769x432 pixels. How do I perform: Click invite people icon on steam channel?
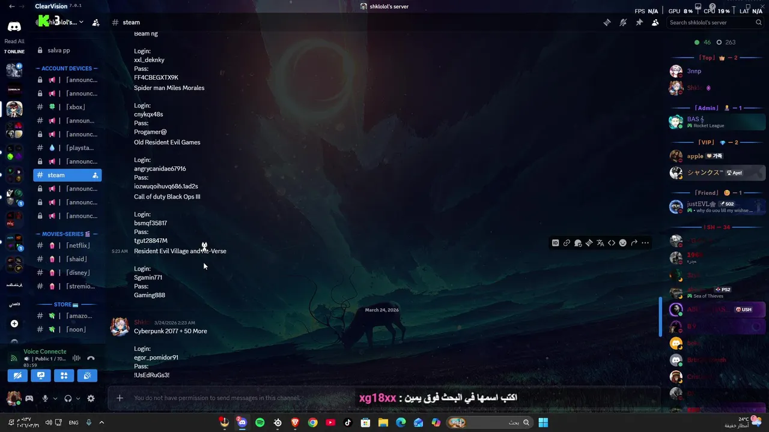pos(95,175)
